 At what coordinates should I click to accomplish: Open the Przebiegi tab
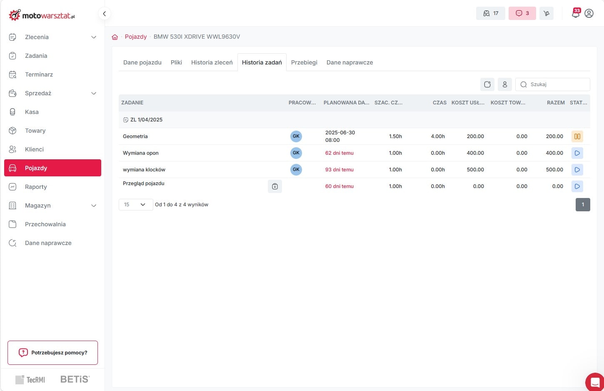(x=304, y=62)
